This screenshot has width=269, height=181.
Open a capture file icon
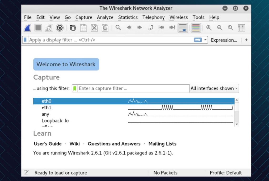tap(73, 28)
